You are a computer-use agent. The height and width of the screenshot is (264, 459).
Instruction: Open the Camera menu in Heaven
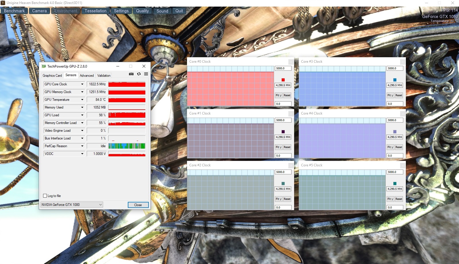[39, 11]
